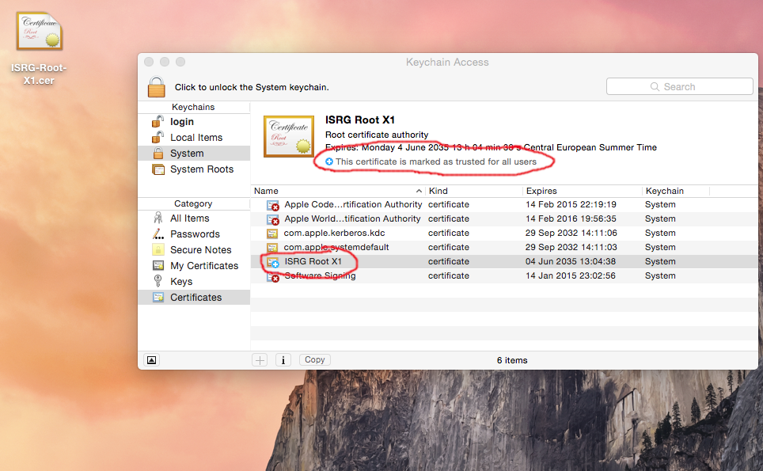Click the Secure Notes category icon
Viewport: 763px width, 471px height.
(x=158, y=249)
